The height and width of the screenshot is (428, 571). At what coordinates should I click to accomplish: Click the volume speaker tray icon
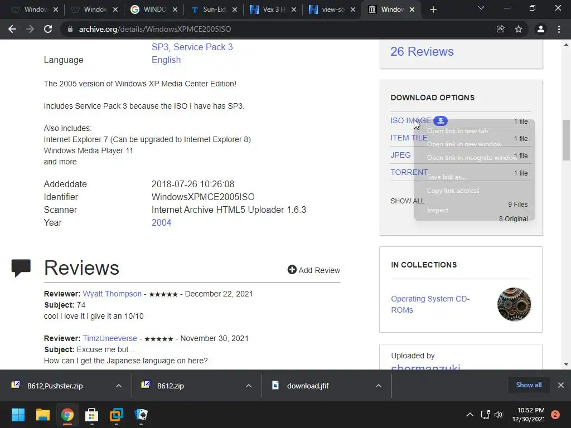pos(499,415)
